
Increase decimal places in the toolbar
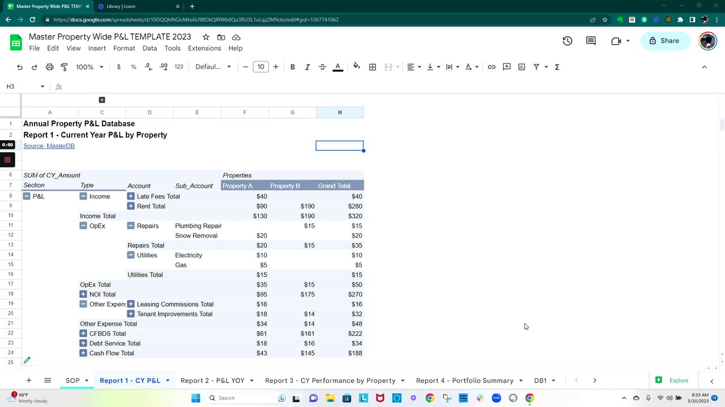click(x=164, y=67)
